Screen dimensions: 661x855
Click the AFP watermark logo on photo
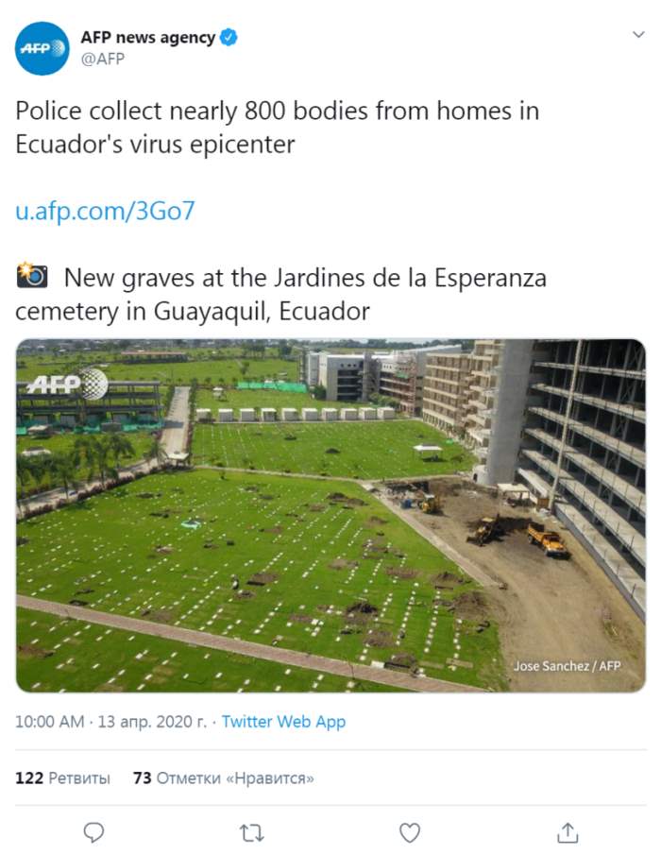66,383
